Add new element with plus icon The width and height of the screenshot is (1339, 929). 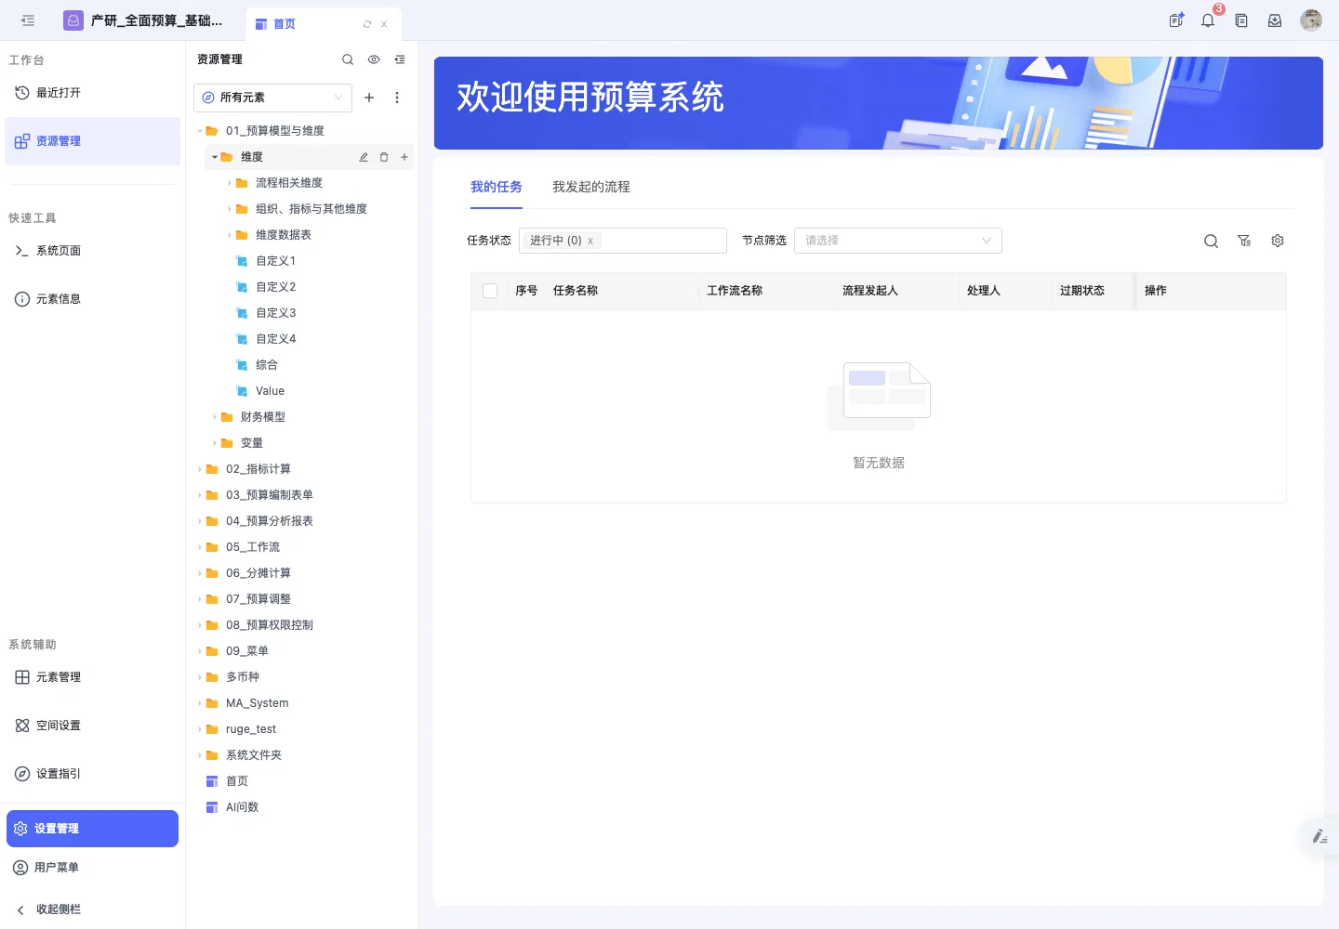(369, 98)
